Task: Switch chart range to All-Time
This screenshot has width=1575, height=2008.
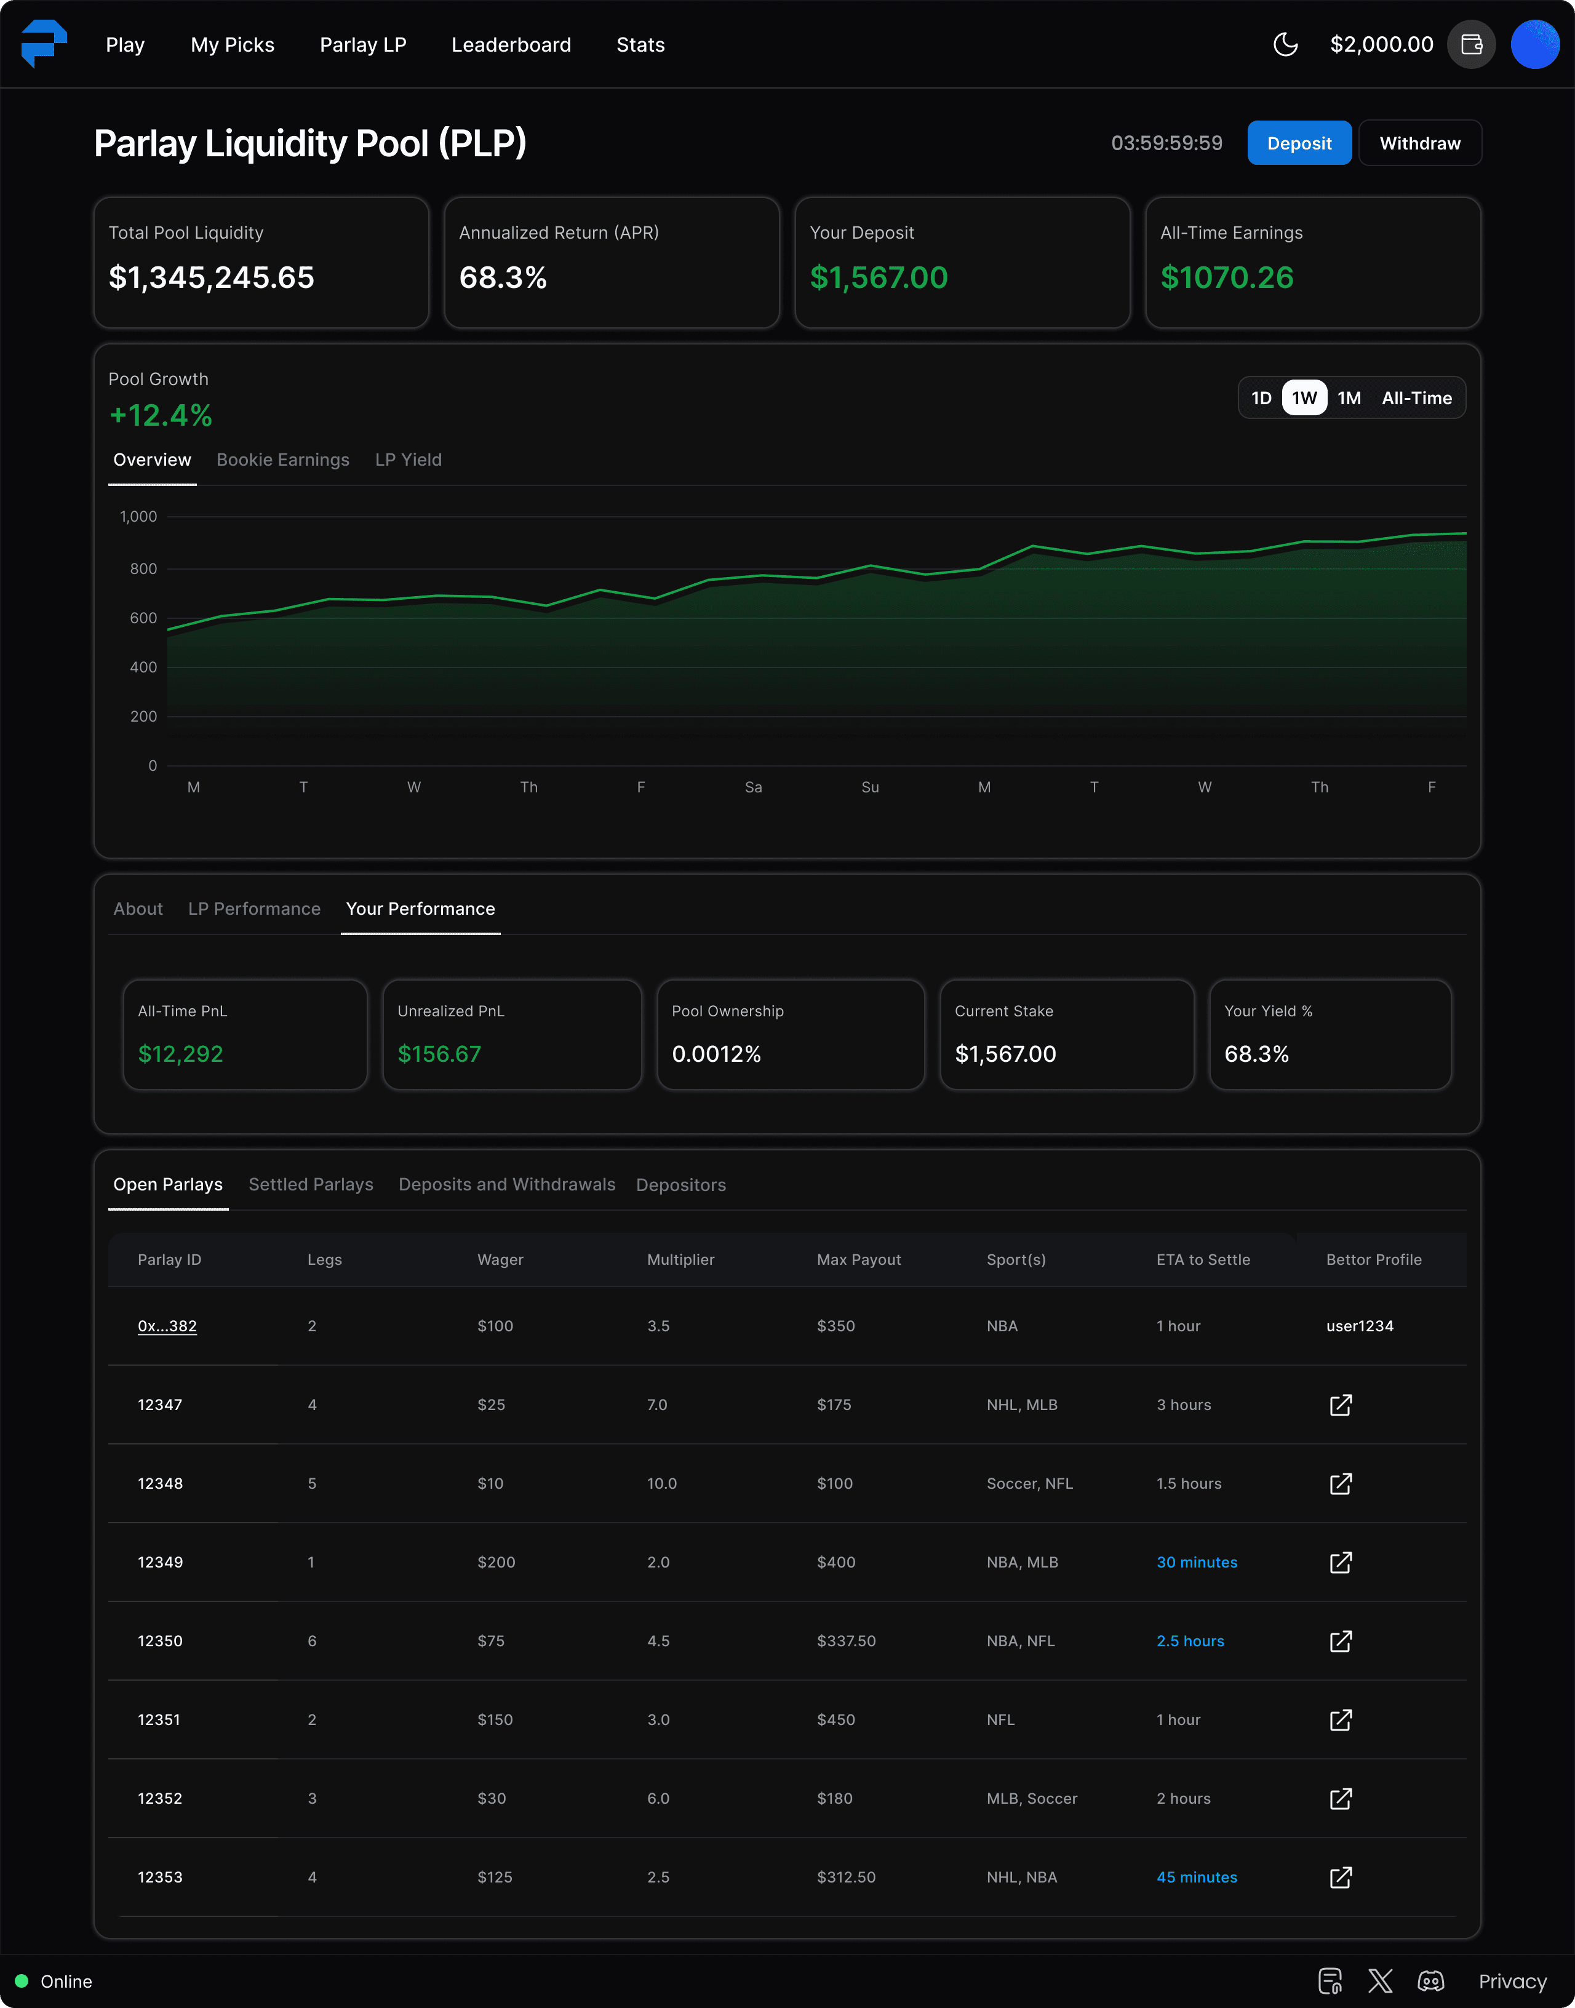Action: click(x=1416, y=398)
